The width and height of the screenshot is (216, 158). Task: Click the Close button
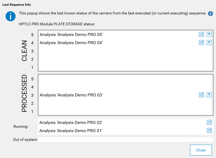pyautogui.click(x=201, y=150)
